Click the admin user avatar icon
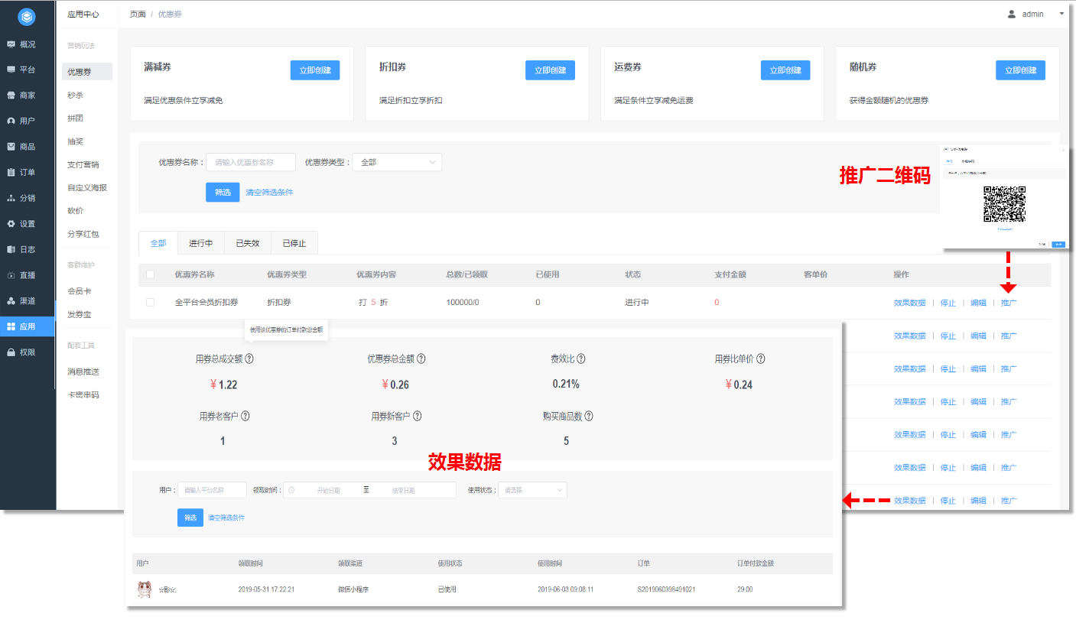The height and width of the screenshot is (623, 1076). click(1012, 14)
